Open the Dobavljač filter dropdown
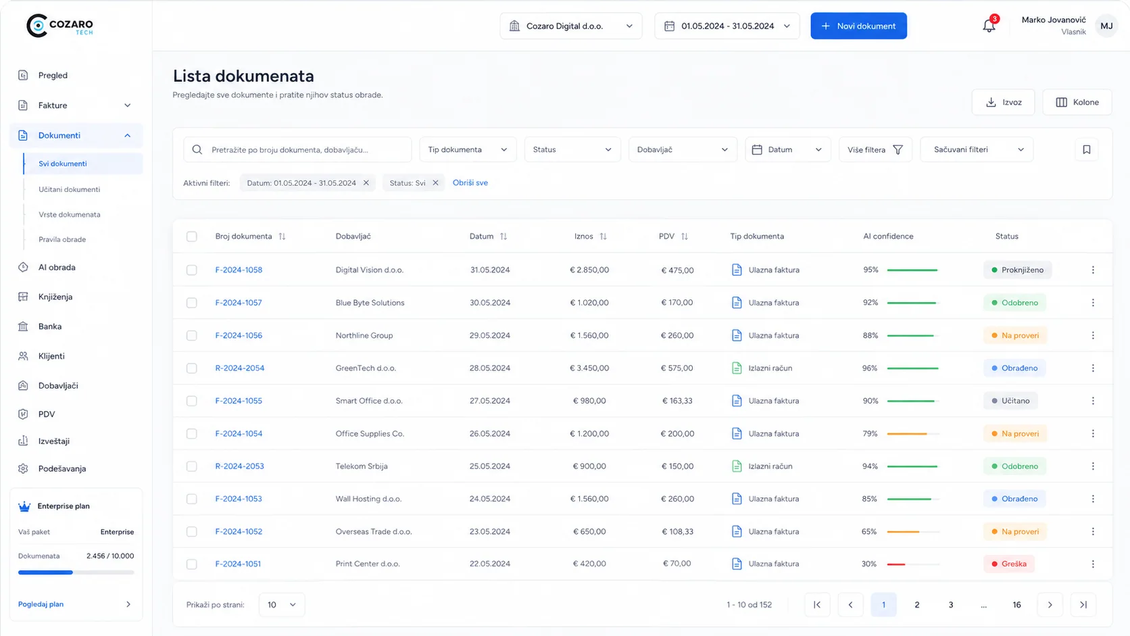 tap(683, 149)
